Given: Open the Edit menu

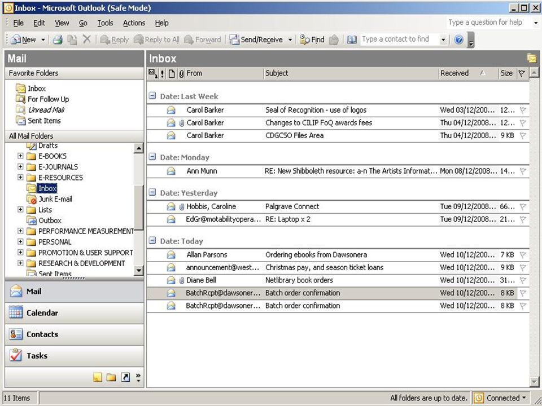Looking at the screenshot, I should point(39,23).
